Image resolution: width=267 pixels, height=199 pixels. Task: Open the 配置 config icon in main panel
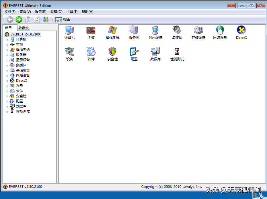(x=134, y=51)
